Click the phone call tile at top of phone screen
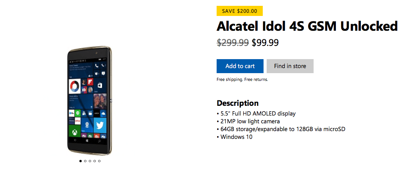The image size is (409, 170). [96, 66]
